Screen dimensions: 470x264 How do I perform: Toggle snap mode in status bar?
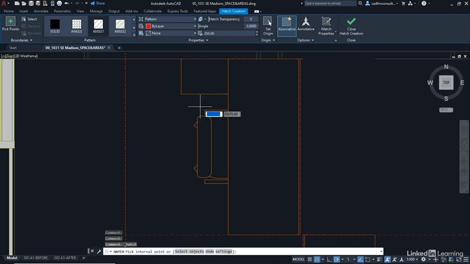click(317, 259)
